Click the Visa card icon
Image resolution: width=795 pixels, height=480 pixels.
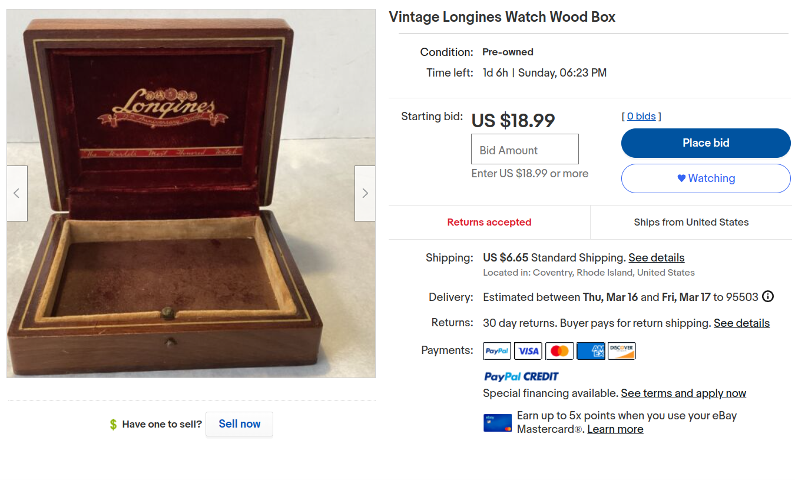click(x=528, y=351)
